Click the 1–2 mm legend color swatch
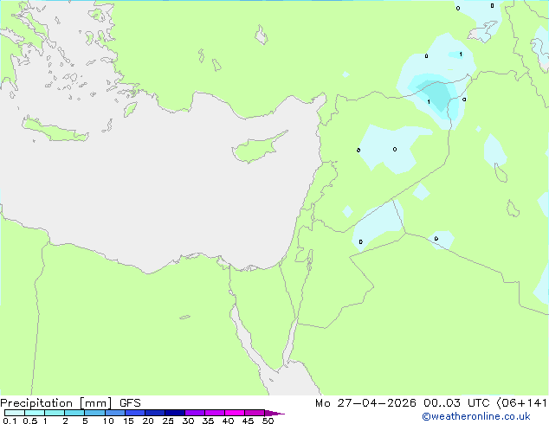549x424 pixels. 55,413
